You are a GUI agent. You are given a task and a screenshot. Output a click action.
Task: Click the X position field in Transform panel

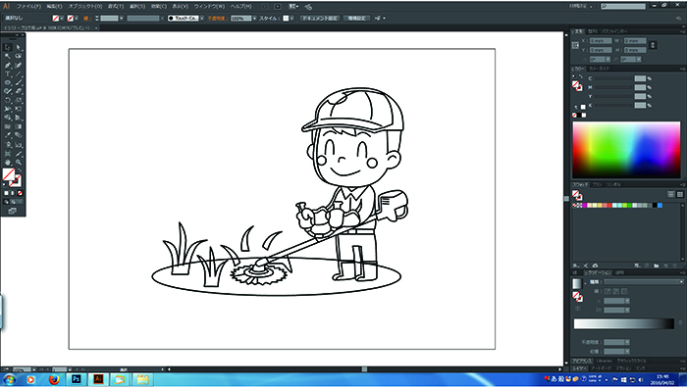click(601, 41)
